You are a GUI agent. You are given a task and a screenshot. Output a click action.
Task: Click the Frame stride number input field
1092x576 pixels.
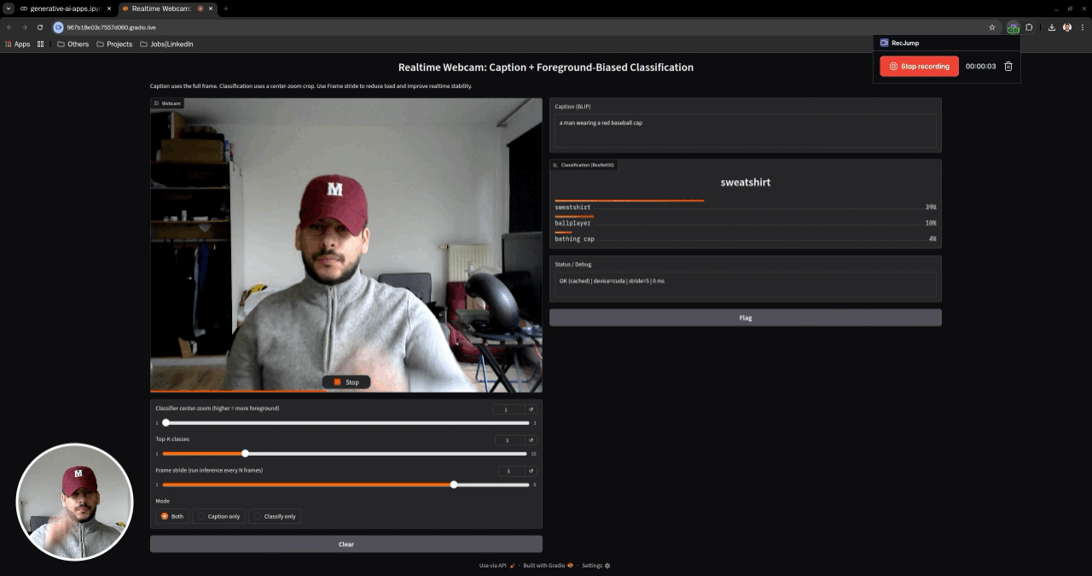coord(511,471)
